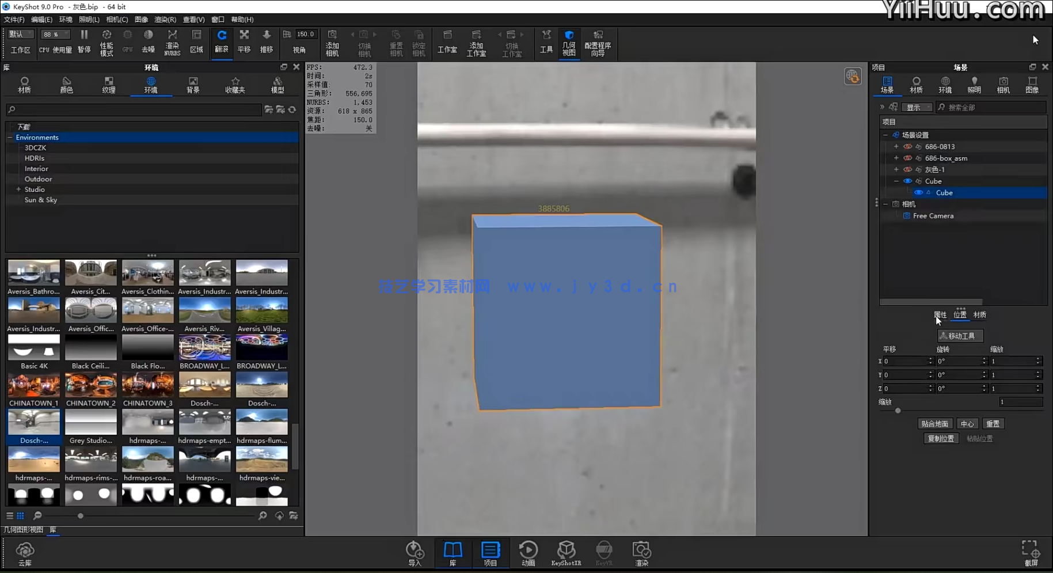Screen dimensions: 1053x573
Task: Expand the Studio environments folder
Action: click(18, 189)
